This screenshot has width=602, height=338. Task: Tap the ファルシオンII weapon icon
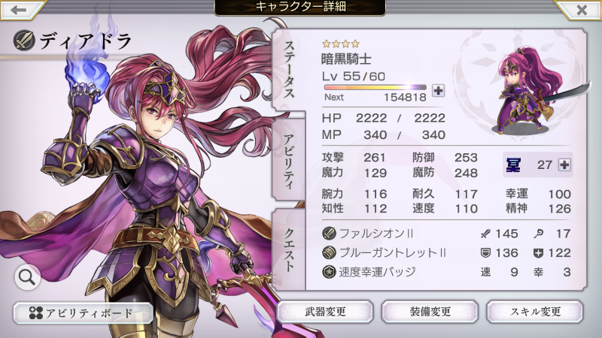tap(329, 233)
